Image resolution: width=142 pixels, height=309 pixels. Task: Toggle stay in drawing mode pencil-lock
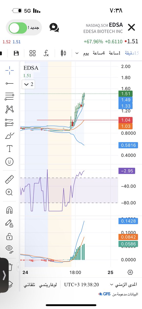click(x=9, y=223)
